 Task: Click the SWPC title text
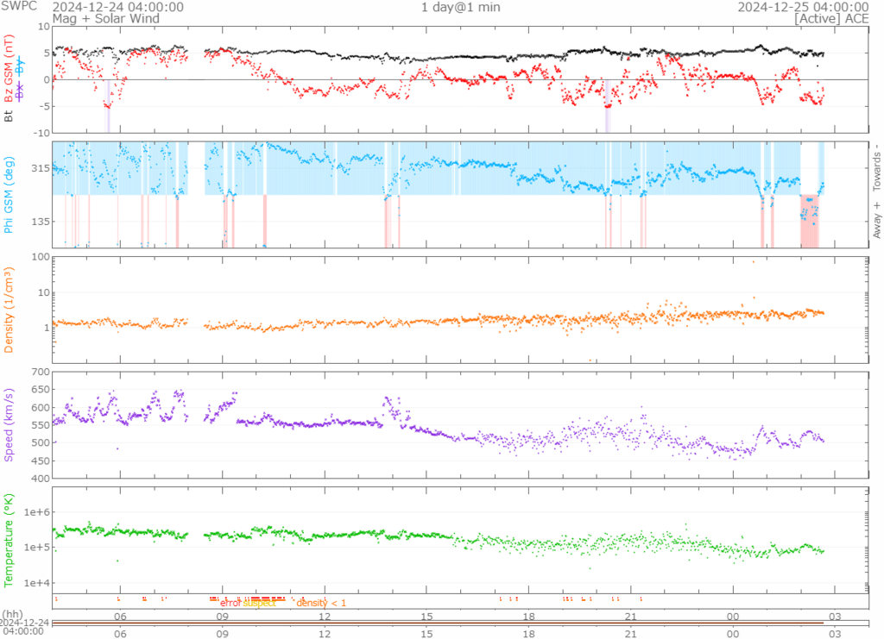[x=19, y=6]
